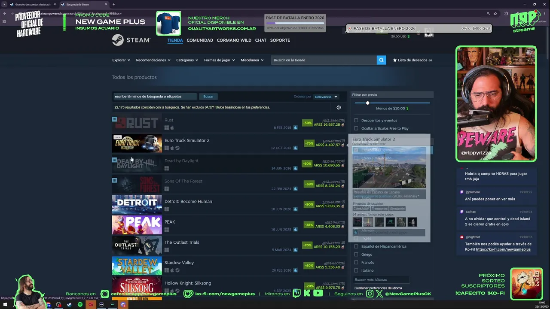Screen dimensions: 550x309
Task: Click in Buscar en la tienda field
Action: pos(324,60)
